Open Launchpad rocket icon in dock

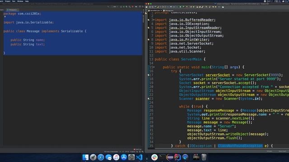93,157
